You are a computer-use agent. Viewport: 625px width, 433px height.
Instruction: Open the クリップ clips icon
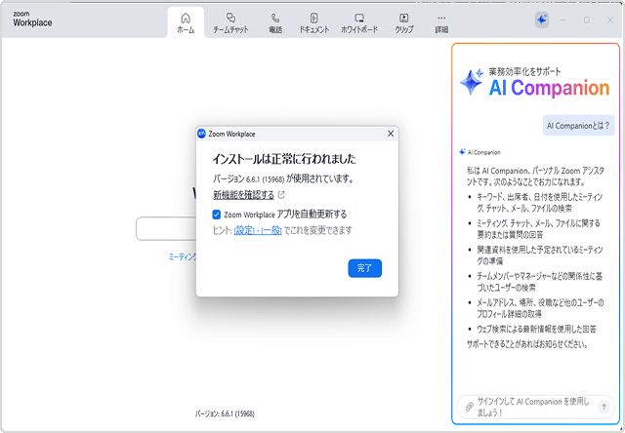pyautogui.click(x=403, y=22)
